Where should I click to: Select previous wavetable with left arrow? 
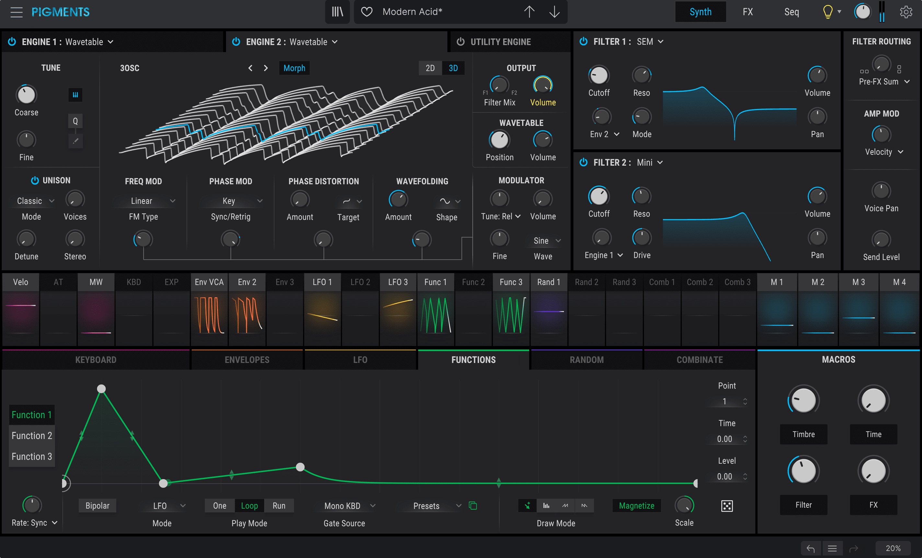point(250,68)
